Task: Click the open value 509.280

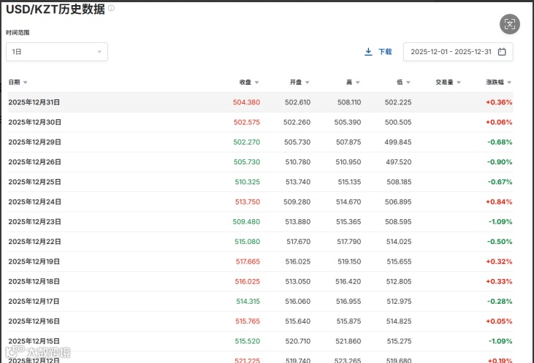Action: coord(297,202)
